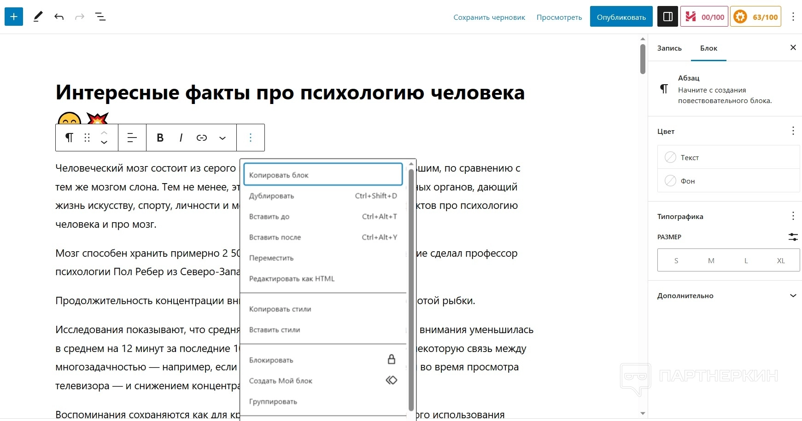Select font size M
This screenshot has height=421, width=802.
[x=711, y=260]
